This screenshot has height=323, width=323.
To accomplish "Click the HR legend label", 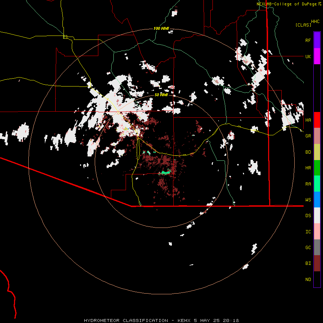I will click(x=308, y=168).
